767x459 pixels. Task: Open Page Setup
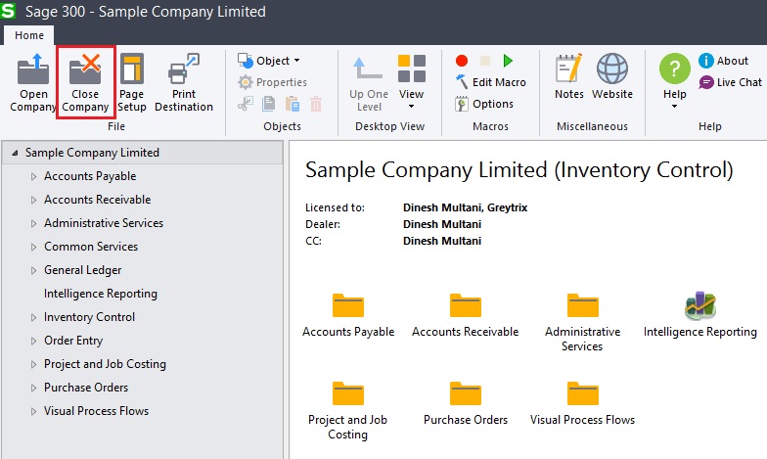tap(131, 83)
